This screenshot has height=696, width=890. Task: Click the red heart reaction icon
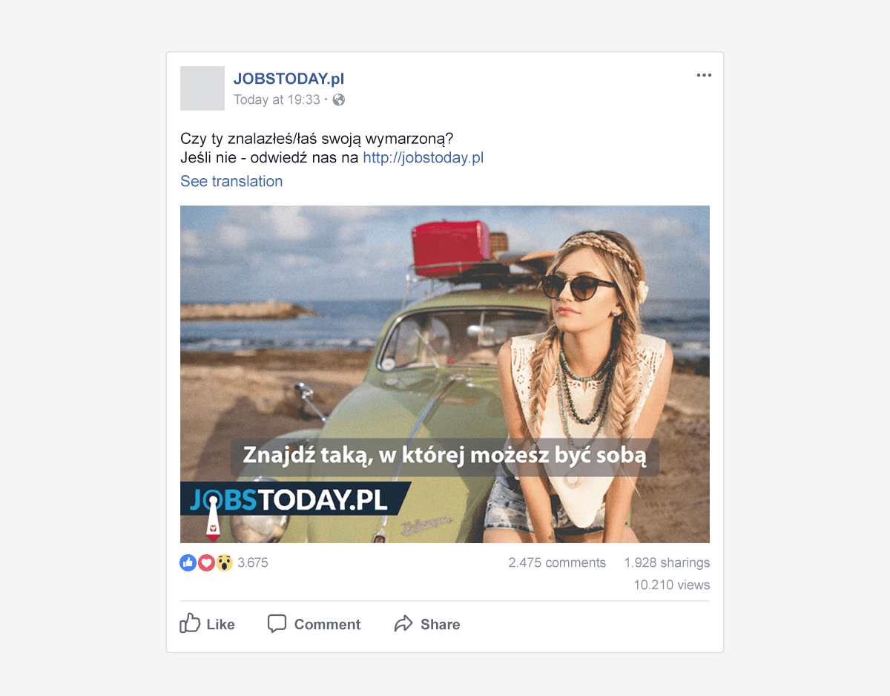(206, 562)
